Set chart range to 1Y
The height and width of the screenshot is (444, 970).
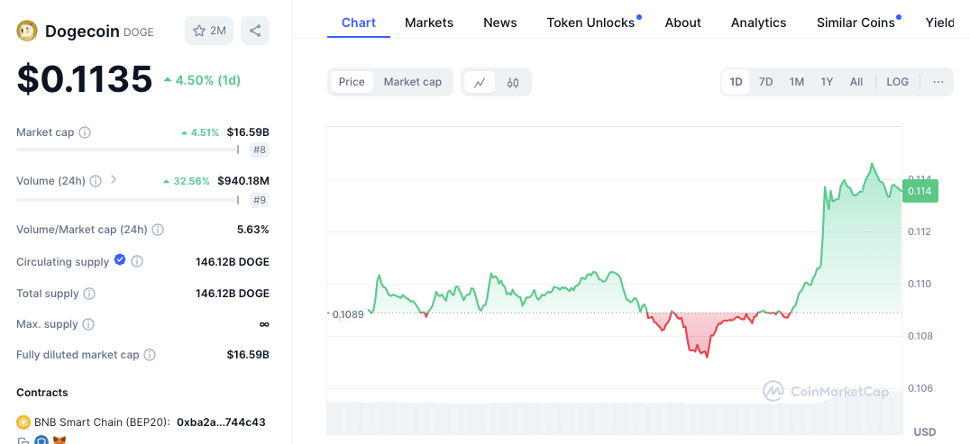[827, 82]
